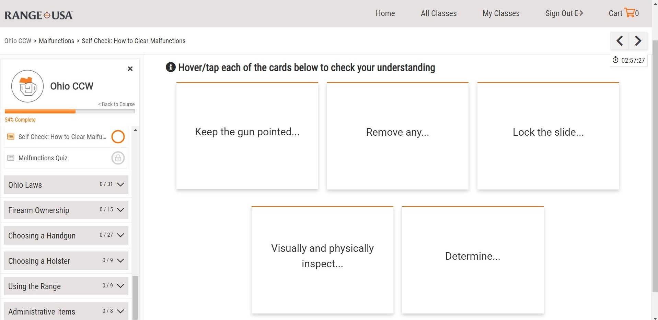The width and height of the screenshot is (658, 320).
Task: Click the Malfunctions breadcrumb link
Action: tap(56, 41)
